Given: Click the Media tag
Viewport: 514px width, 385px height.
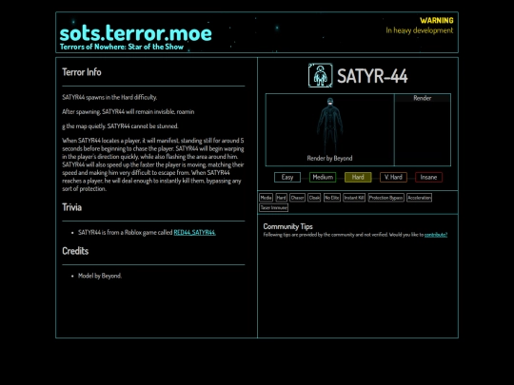Looking at the screenshot, I should pyautogui.click(x=266, y=198).
